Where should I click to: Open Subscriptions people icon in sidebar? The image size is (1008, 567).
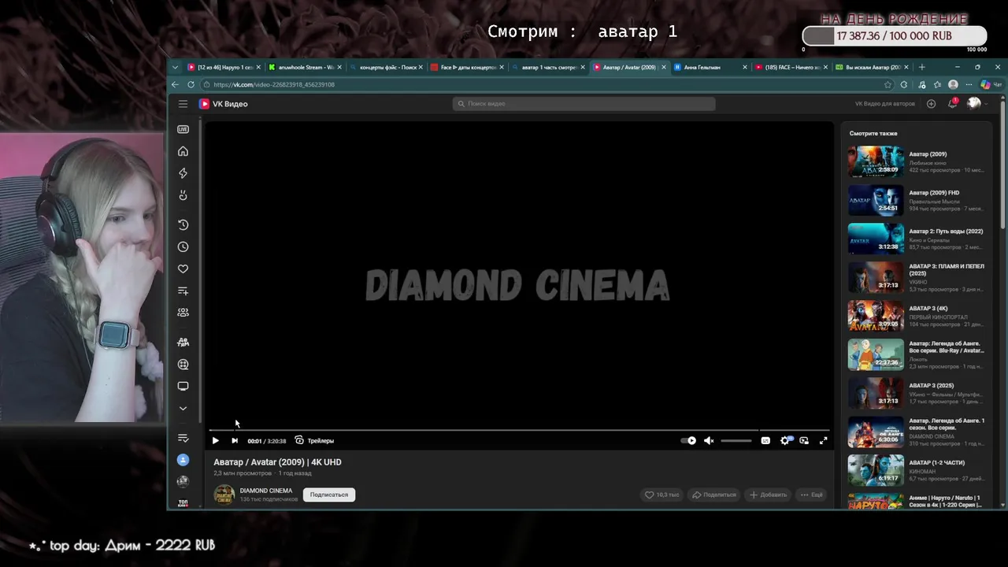pyautogui.click(x=183, y=313)
